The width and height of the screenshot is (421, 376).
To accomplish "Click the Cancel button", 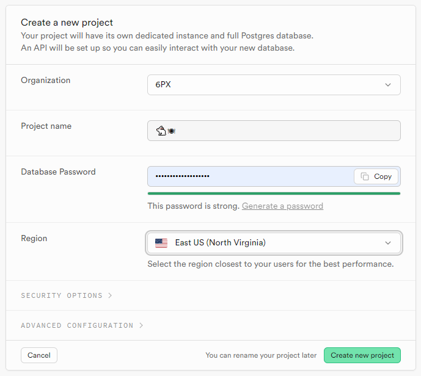I will 39,355.
